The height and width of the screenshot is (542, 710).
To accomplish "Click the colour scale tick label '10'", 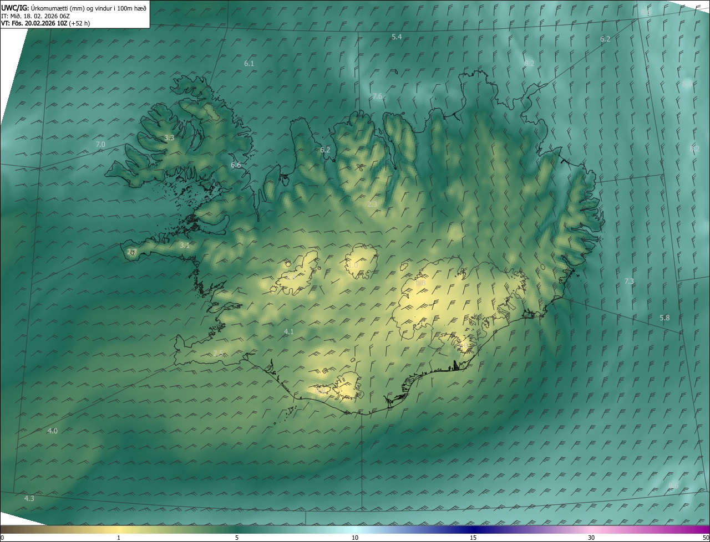I will click(355, 538).
